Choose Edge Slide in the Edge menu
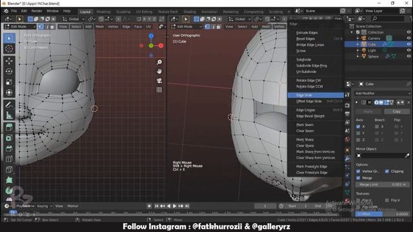The image size is (413, 232). point(316,95)
